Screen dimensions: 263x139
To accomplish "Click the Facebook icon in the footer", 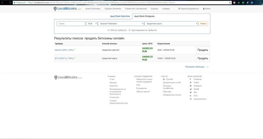I will (190, 79).
